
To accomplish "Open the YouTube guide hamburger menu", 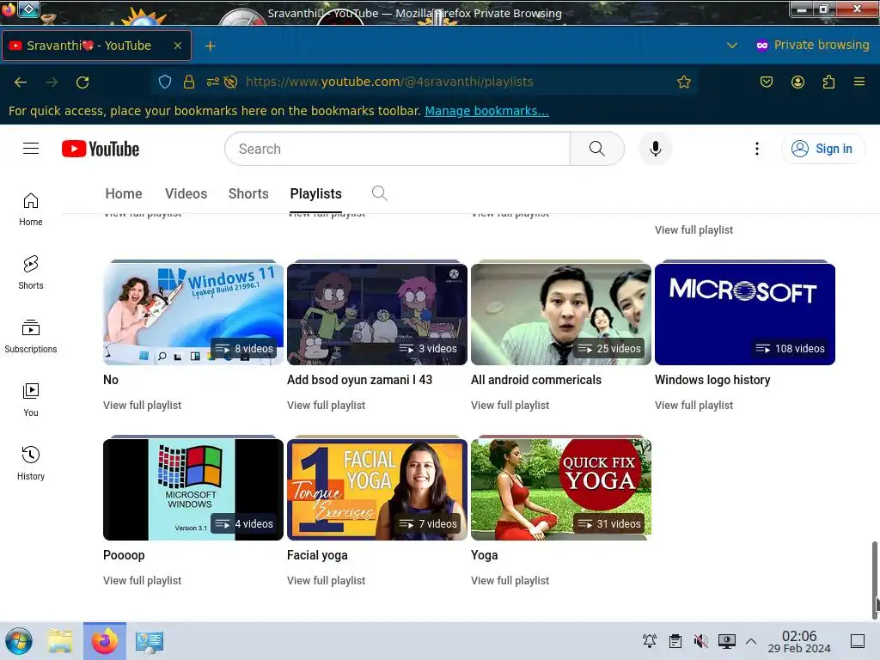I will [31, 148].
